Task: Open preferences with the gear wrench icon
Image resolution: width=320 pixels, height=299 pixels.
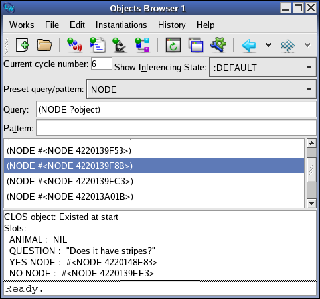Action: [x=218, y=45]
